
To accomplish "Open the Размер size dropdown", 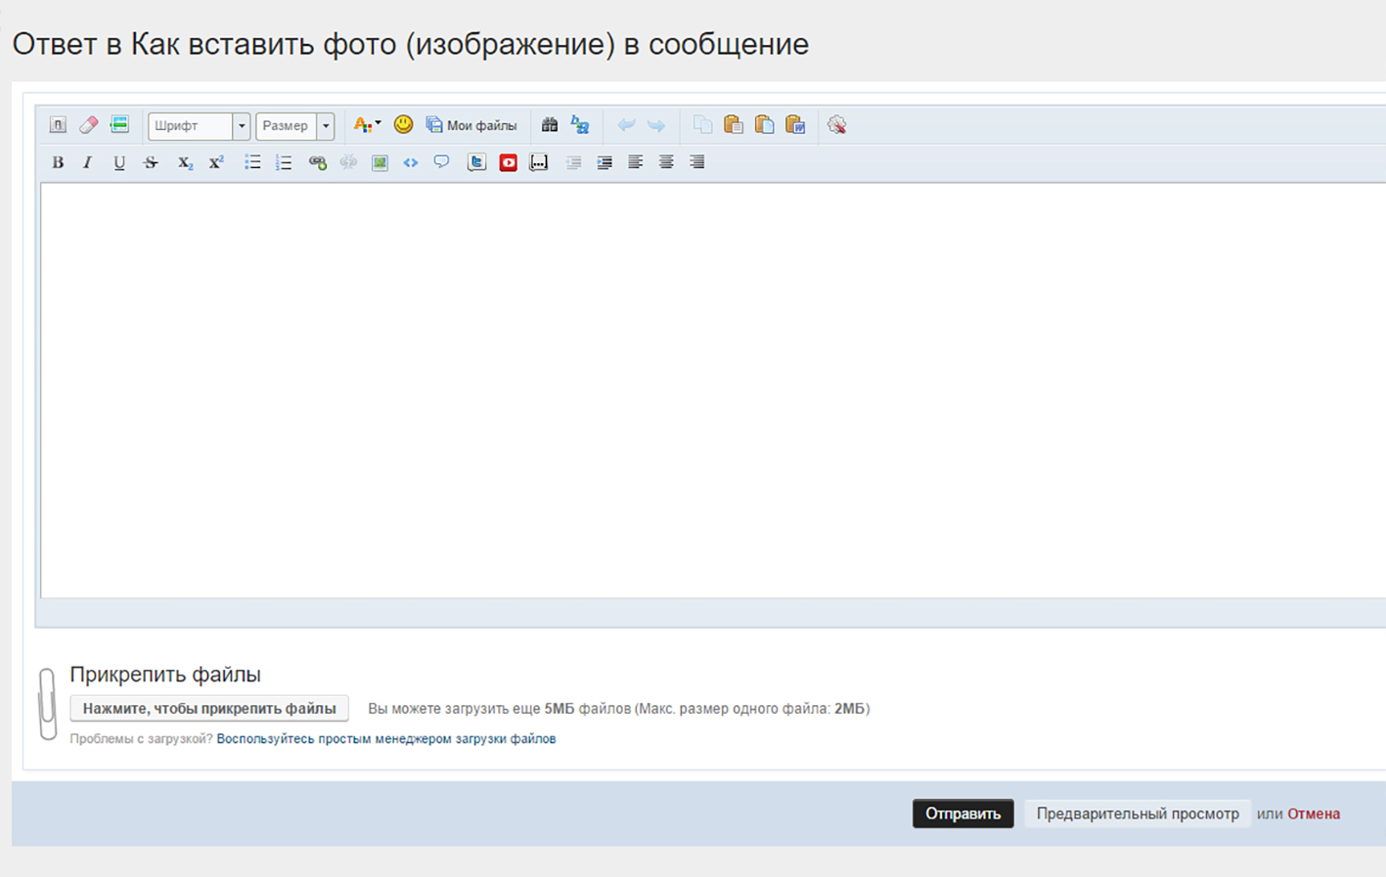I will [294, 125].
